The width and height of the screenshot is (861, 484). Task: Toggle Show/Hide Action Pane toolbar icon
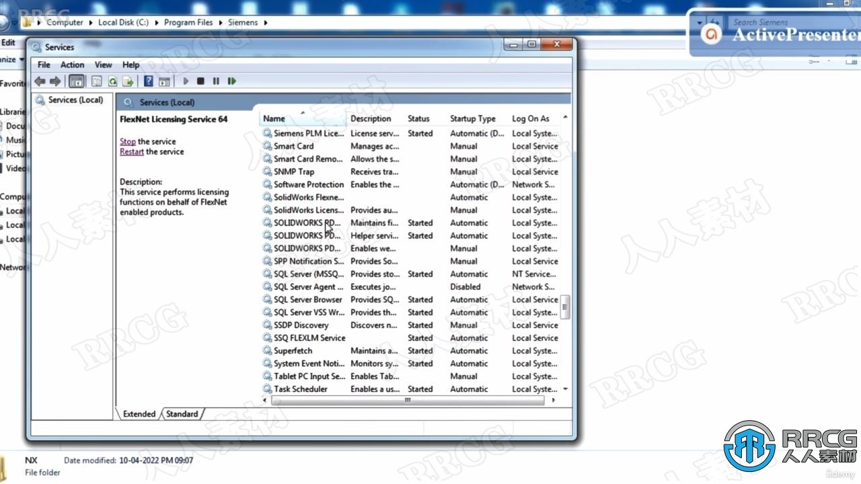[x=164, y=81]
